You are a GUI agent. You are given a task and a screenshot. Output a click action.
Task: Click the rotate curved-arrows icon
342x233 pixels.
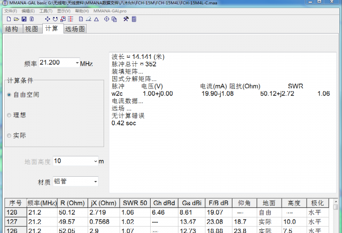(55, 19)
